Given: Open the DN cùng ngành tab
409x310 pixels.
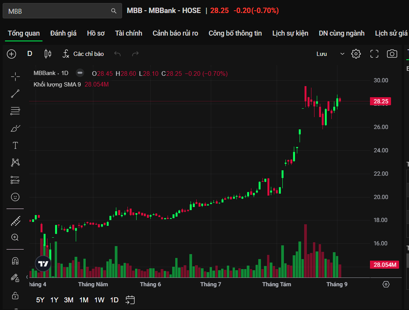Looking at the screenshot, I should pos(341,33).
